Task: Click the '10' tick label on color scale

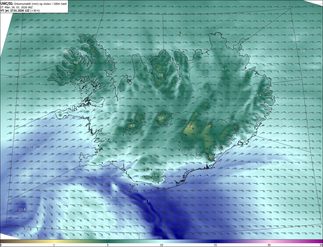Action: click(161, 245)
